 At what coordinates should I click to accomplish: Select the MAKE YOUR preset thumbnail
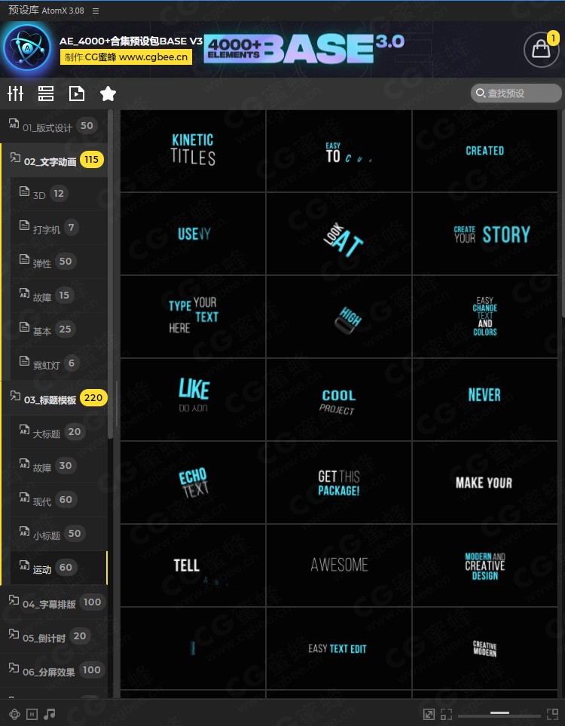[485, 482]
